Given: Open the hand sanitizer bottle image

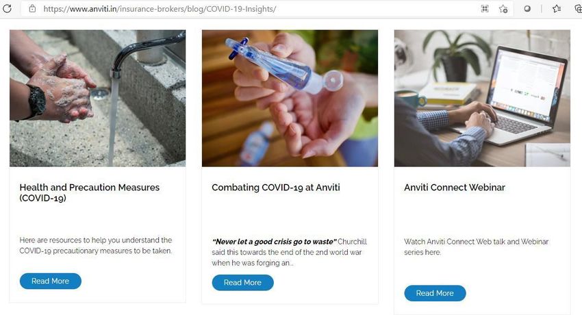Looking at the screenshot, I should pos(290,99).
